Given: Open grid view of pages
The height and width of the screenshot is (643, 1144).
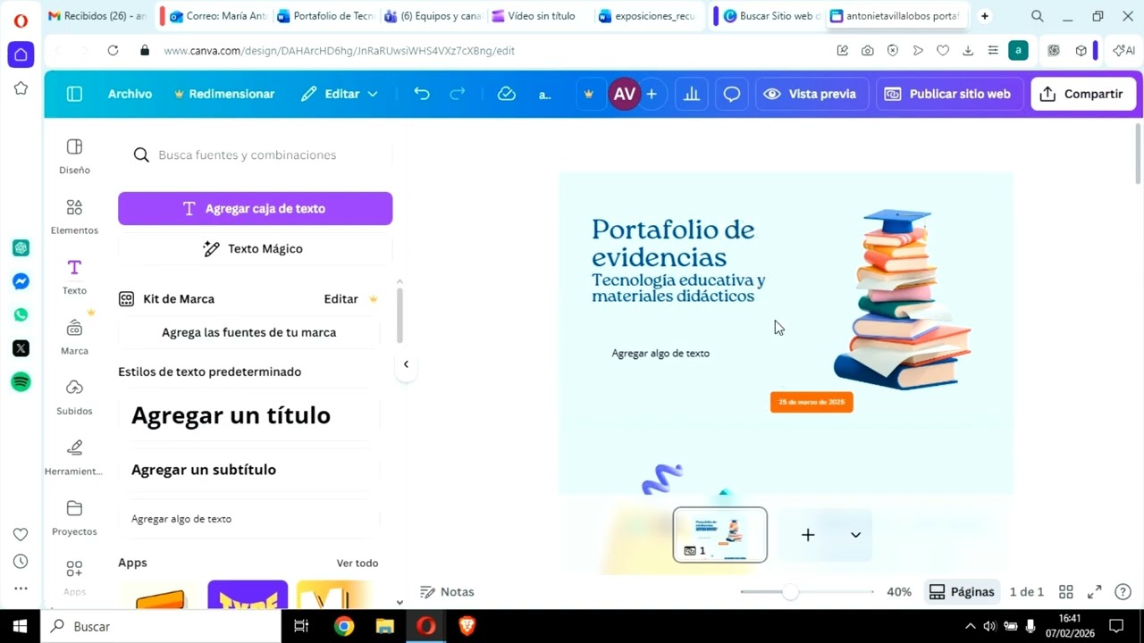Looking at the screenshot, I should (1065, 592).
